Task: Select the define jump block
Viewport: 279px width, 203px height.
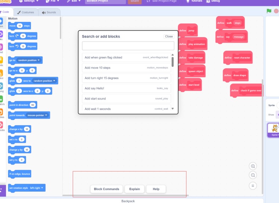Action: (188, 30)
